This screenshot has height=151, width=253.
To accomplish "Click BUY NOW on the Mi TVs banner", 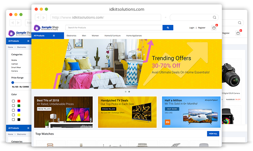I will pos(172,109).
